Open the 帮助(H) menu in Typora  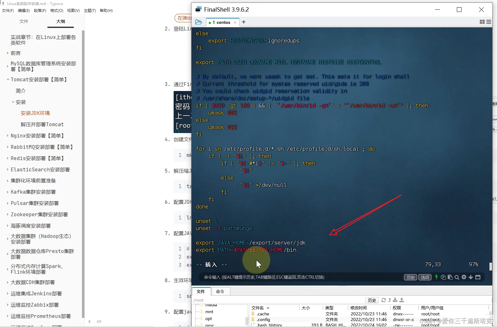106,10
